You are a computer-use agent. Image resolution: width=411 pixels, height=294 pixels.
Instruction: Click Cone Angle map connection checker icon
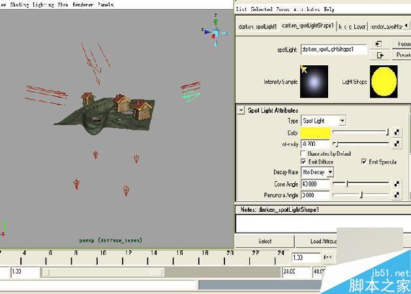[397, 184]
